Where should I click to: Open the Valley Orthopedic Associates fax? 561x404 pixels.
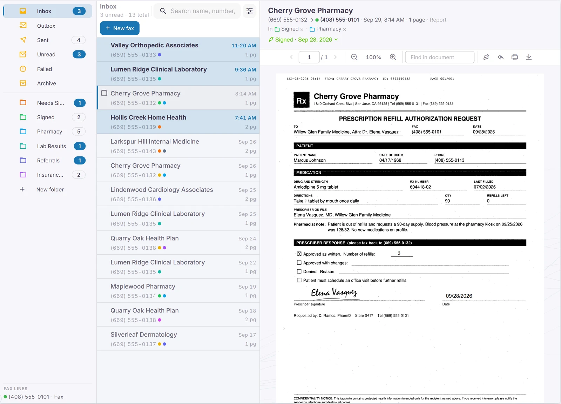(178, 50)
